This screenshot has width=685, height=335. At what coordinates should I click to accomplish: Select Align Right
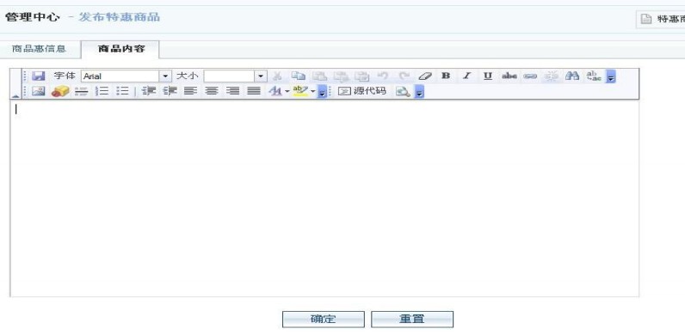tap(233, 91)
